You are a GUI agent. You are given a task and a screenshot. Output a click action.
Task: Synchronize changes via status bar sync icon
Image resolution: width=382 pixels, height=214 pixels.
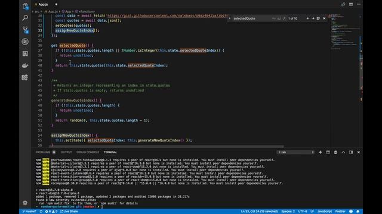[x=41, y=212]
